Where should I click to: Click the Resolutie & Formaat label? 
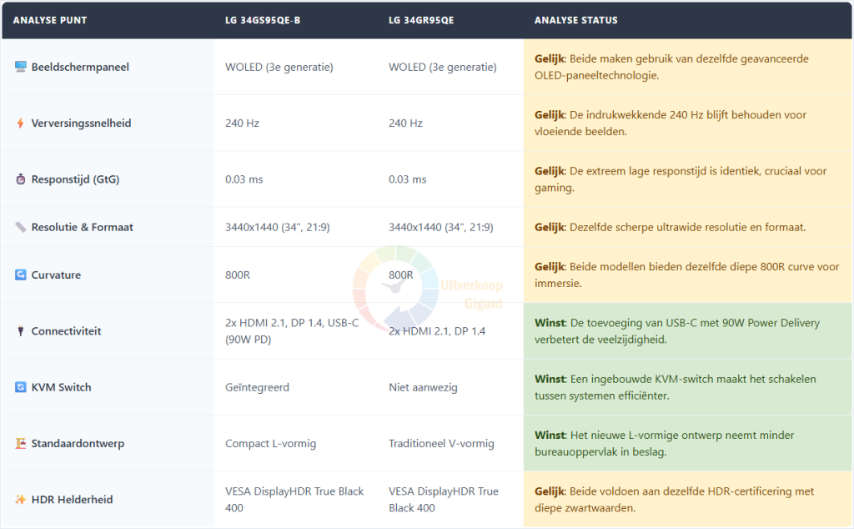click(x=83, y=227)
